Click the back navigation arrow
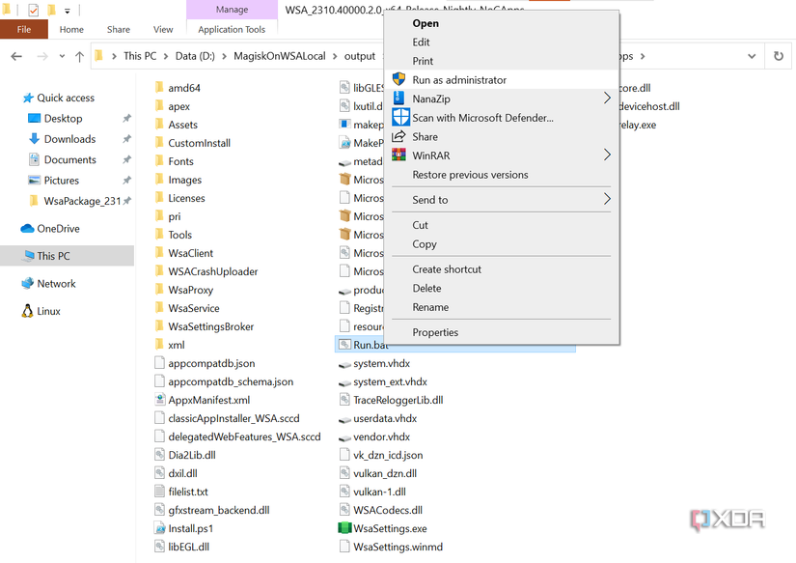Image resolution: width=796 pixels, height=563 pixels. [x=16, y=56]
